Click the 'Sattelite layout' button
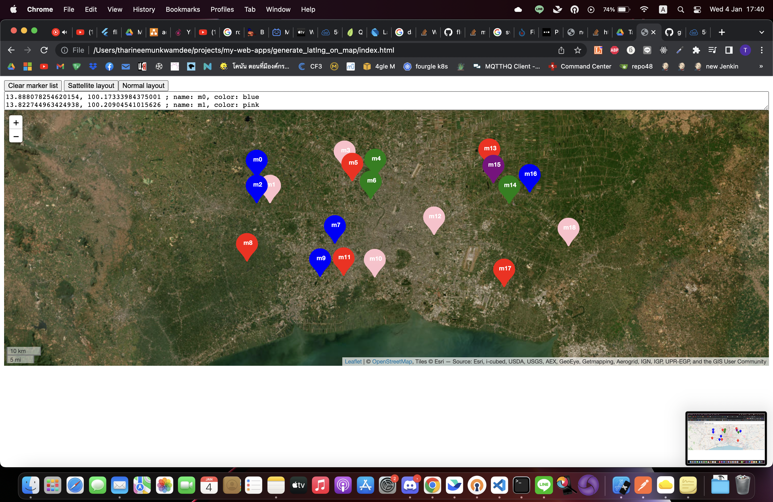This screenshot has height=502, width=773. point(90,86)
